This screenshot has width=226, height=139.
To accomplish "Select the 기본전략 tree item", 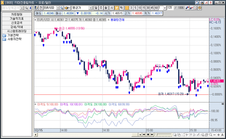I will [x=13, y=35].
